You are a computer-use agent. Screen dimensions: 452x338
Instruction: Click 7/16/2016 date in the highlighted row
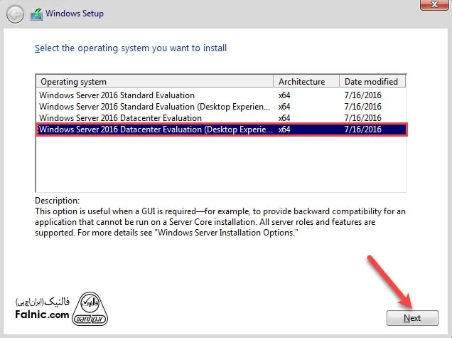coord(362,130)
